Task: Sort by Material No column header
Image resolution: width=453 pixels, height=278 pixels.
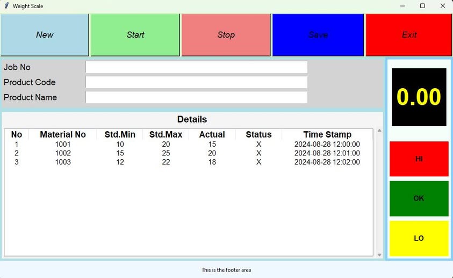Action: pos(63,134)
